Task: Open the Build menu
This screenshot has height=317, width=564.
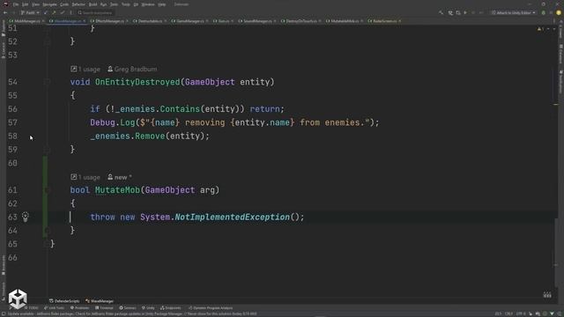Action: coord(93,4)
